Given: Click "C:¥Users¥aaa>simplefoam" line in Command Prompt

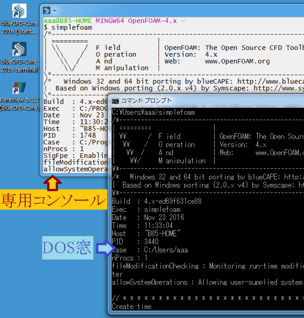Looking at the screenshot, I should (x=153, y=112).
